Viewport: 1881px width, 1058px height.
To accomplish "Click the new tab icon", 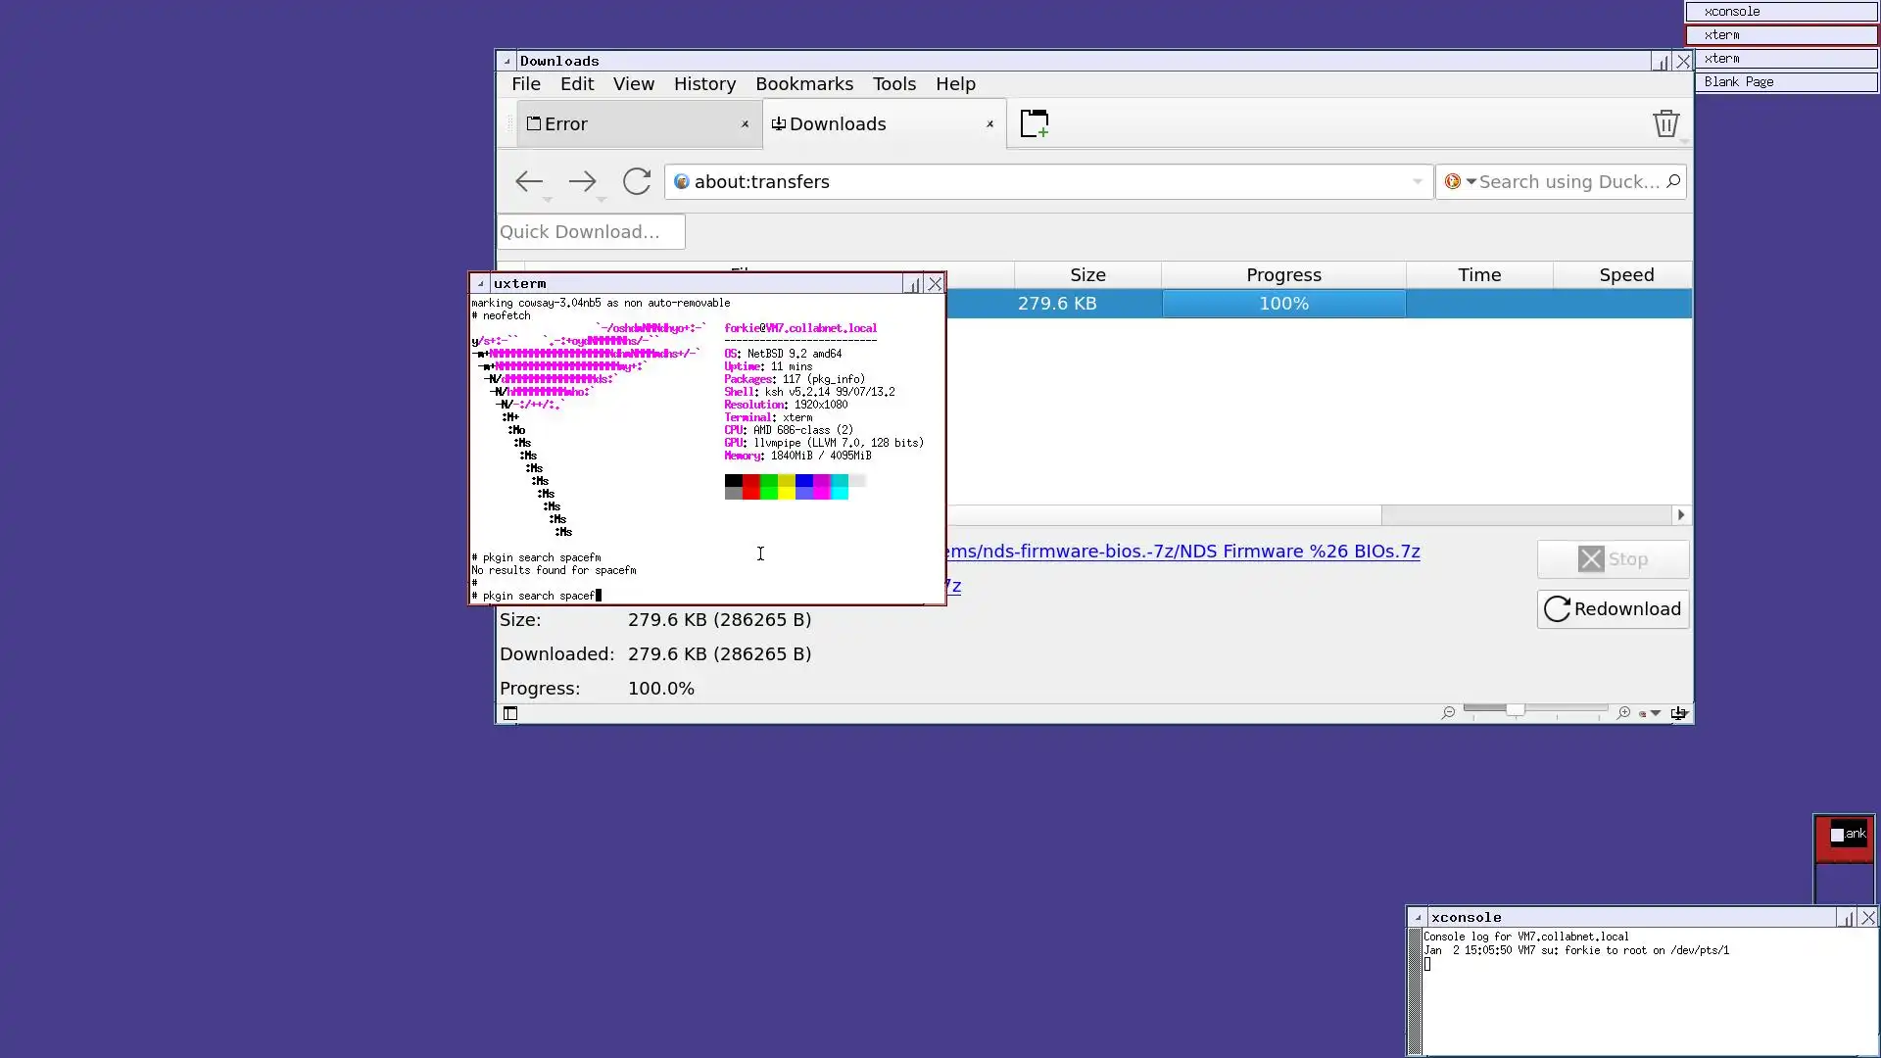I will tap(1034, 123).
